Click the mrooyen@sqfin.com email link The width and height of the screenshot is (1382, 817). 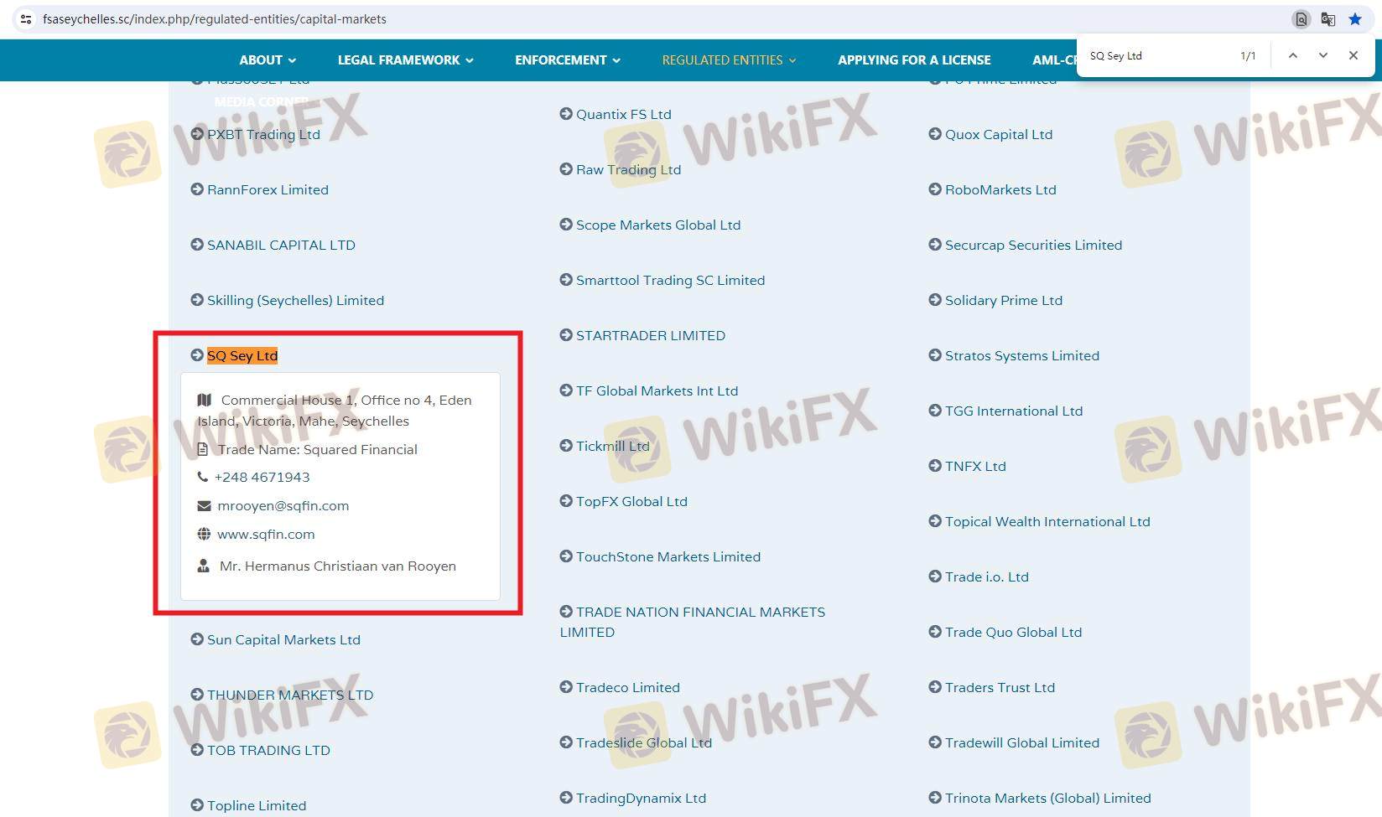click(x=283, y=505)
